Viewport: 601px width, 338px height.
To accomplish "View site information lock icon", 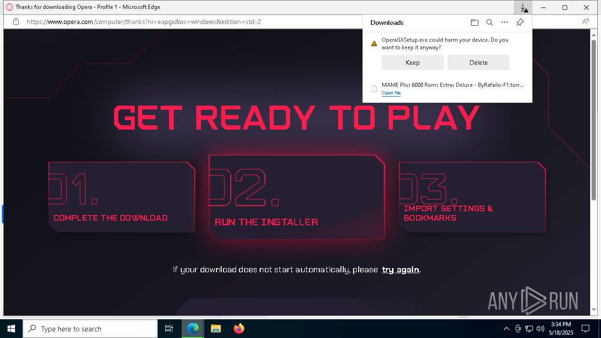I will (x=16, y=22).
